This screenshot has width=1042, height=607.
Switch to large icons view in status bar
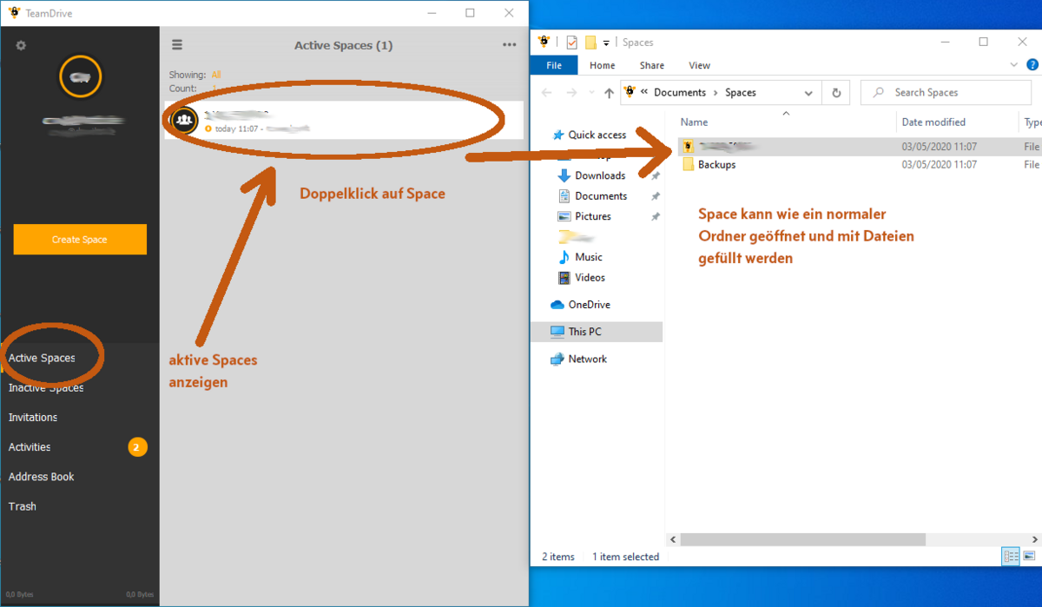pos(1030,557)
